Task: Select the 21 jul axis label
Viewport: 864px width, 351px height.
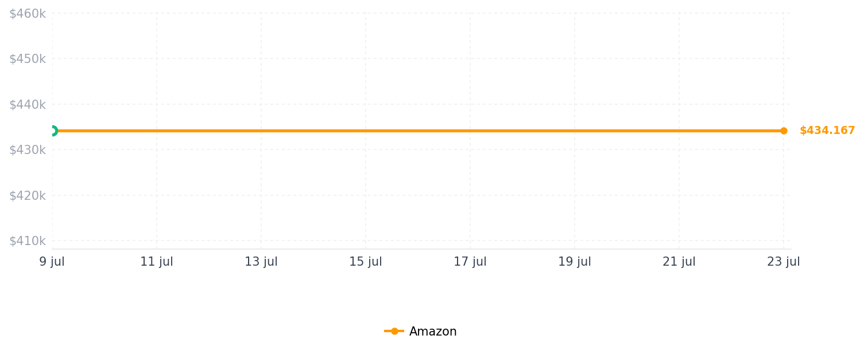Action: pos(679,262)
